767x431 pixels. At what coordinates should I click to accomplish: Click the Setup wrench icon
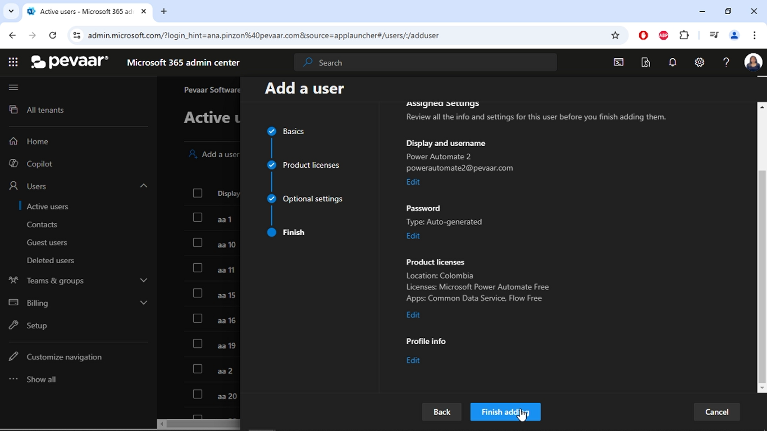pyautogui.click(x=13, y=325)
